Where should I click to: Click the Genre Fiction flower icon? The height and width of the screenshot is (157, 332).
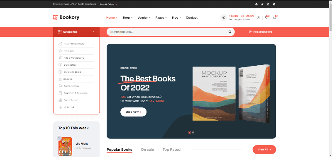coord(60,100)
